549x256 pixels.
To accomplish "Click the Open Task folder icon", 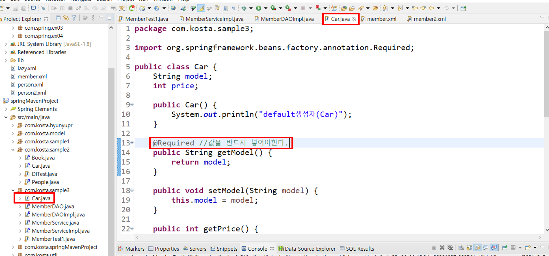I will [x=352, y=8].
